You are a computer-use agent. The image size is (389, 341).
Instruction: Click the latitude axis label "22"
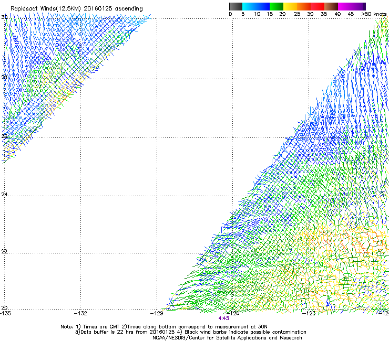coord(4,252)
